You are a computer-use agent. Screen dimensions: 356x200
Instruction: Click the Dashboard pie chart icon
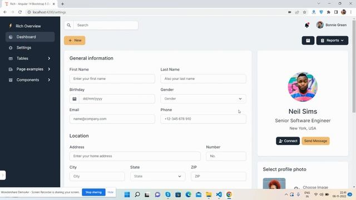(x=11, y=37)
